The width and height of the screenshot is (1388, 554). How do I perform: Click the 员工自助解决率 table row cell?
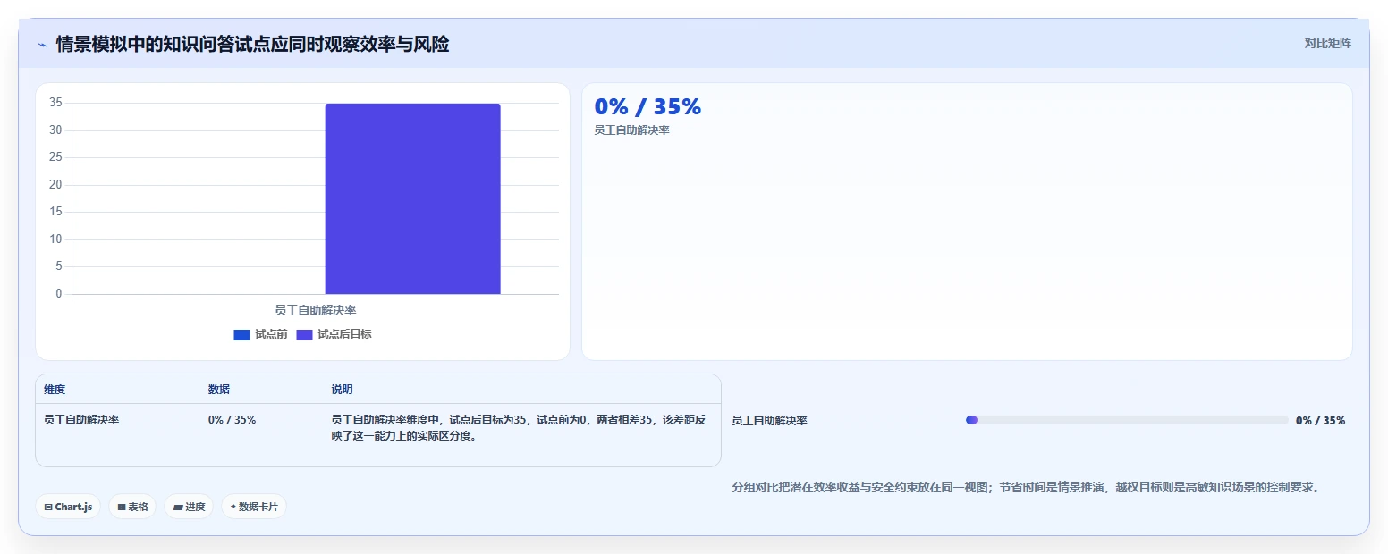tap(81, 420)
